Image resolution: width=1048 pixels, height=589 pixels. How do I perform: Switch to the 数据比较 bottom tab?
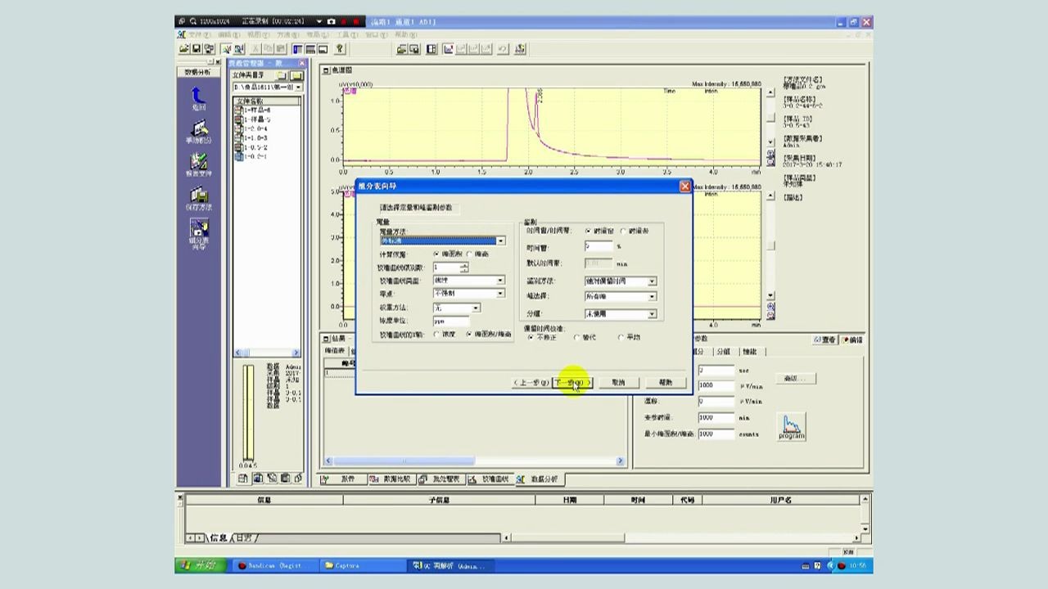coord(391,479)
